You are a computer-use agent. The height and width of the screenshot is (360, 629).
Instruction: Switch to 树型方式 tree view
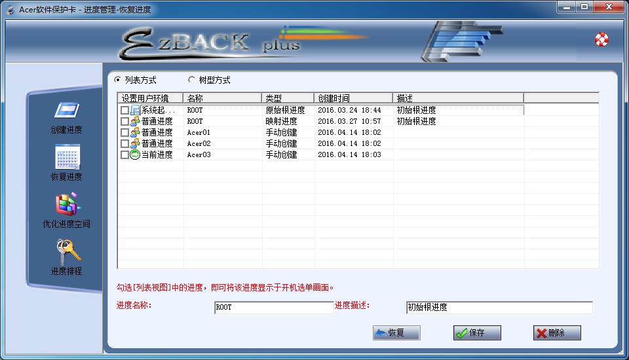pyautogui.click(x=191, y=80)
